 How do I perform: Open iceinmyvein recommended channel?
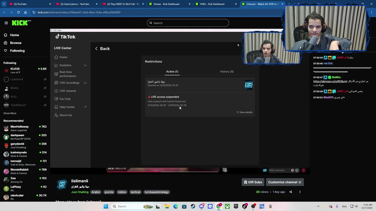click(25, 154)
